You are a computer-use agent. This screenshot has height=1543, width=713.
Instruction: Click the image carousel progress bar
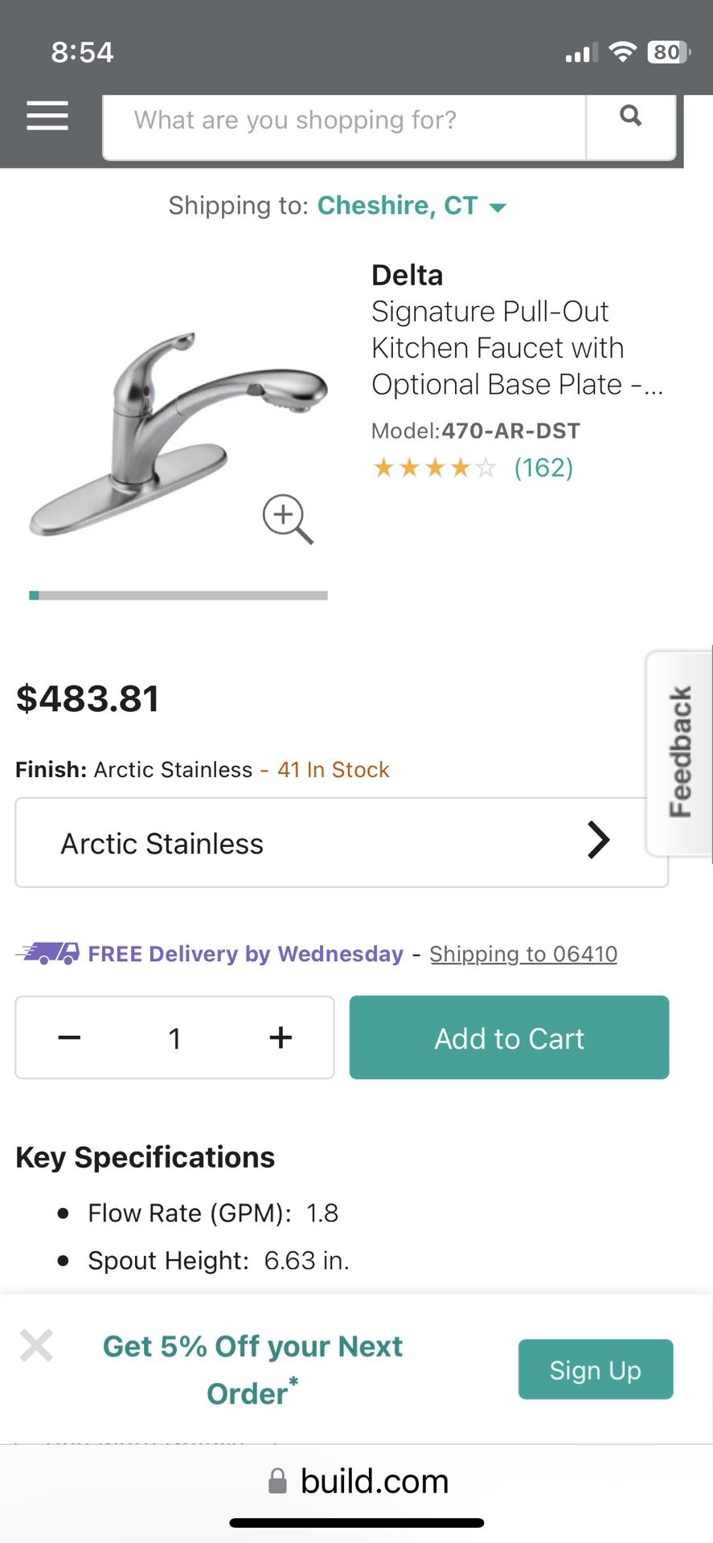178,596
